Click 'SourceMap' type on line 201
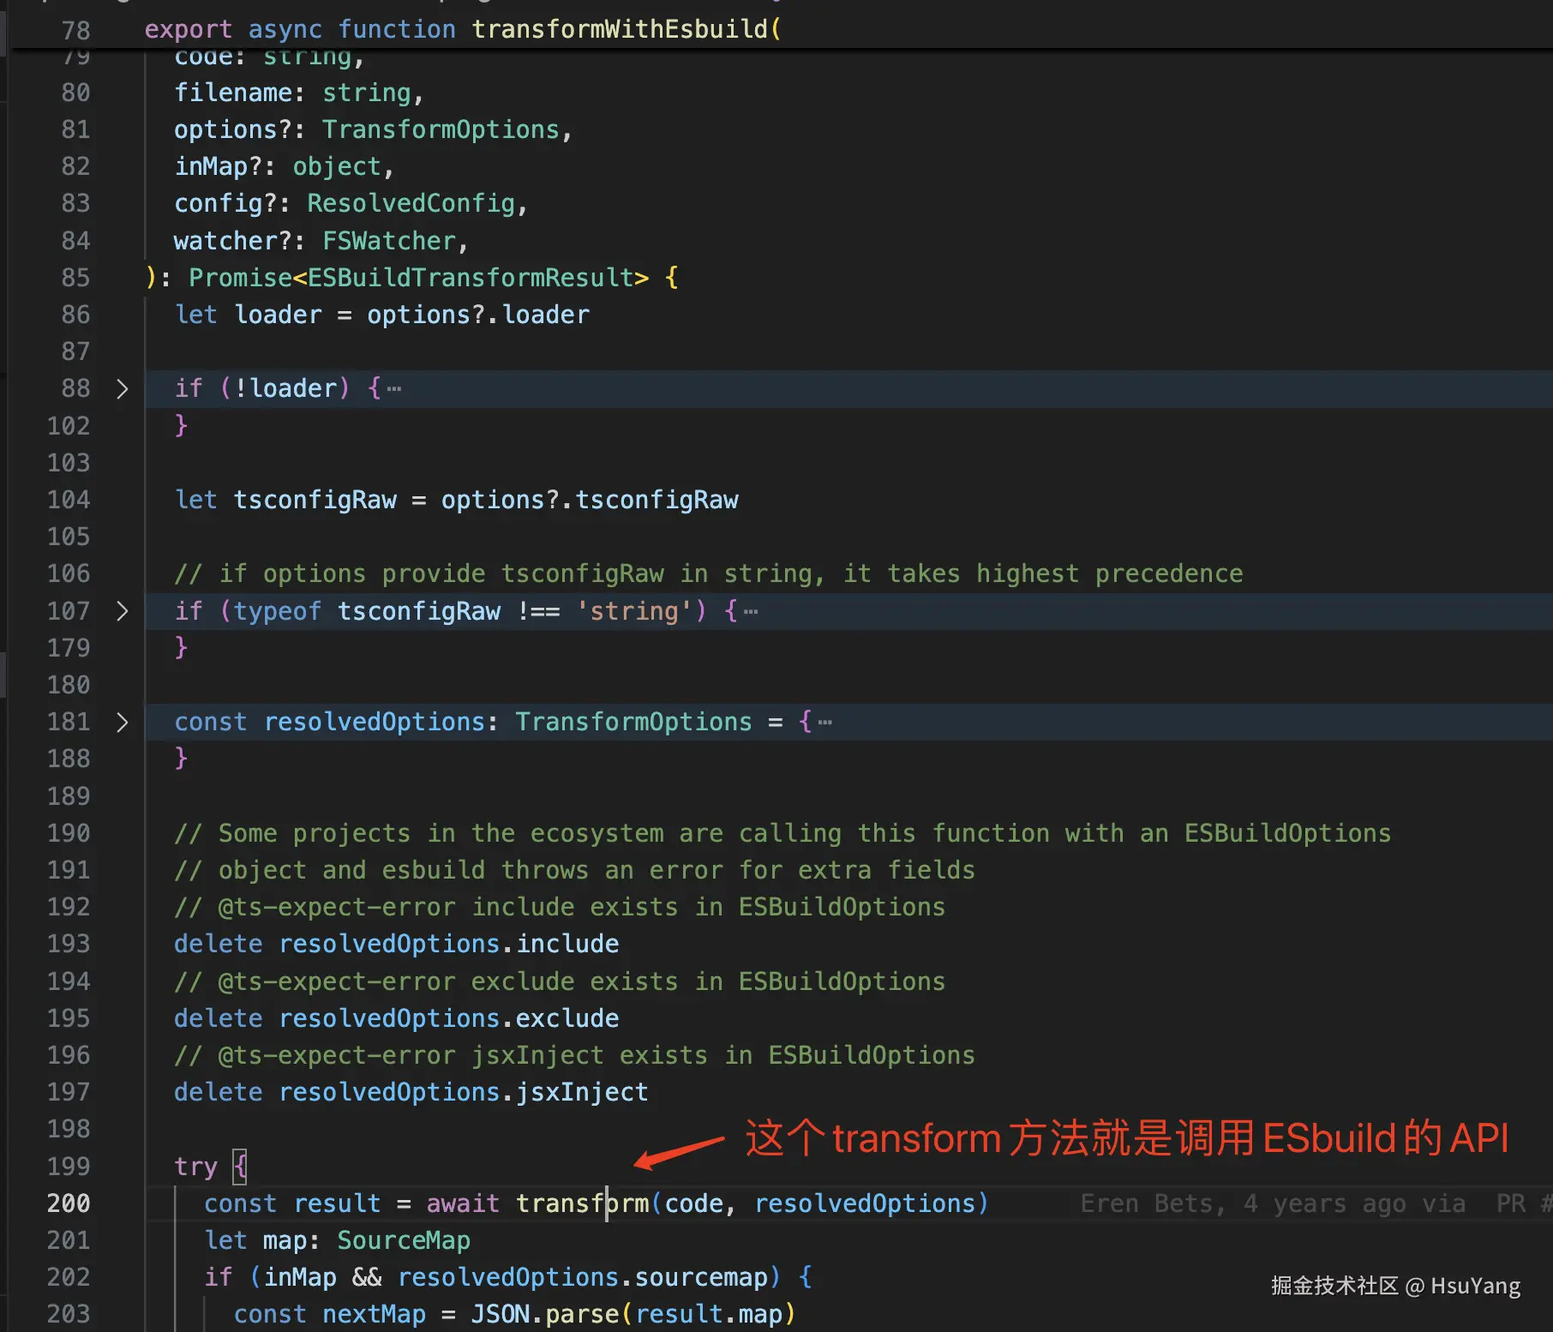The width and height of the screenshot is (1553, 1332). [404, 1240]
